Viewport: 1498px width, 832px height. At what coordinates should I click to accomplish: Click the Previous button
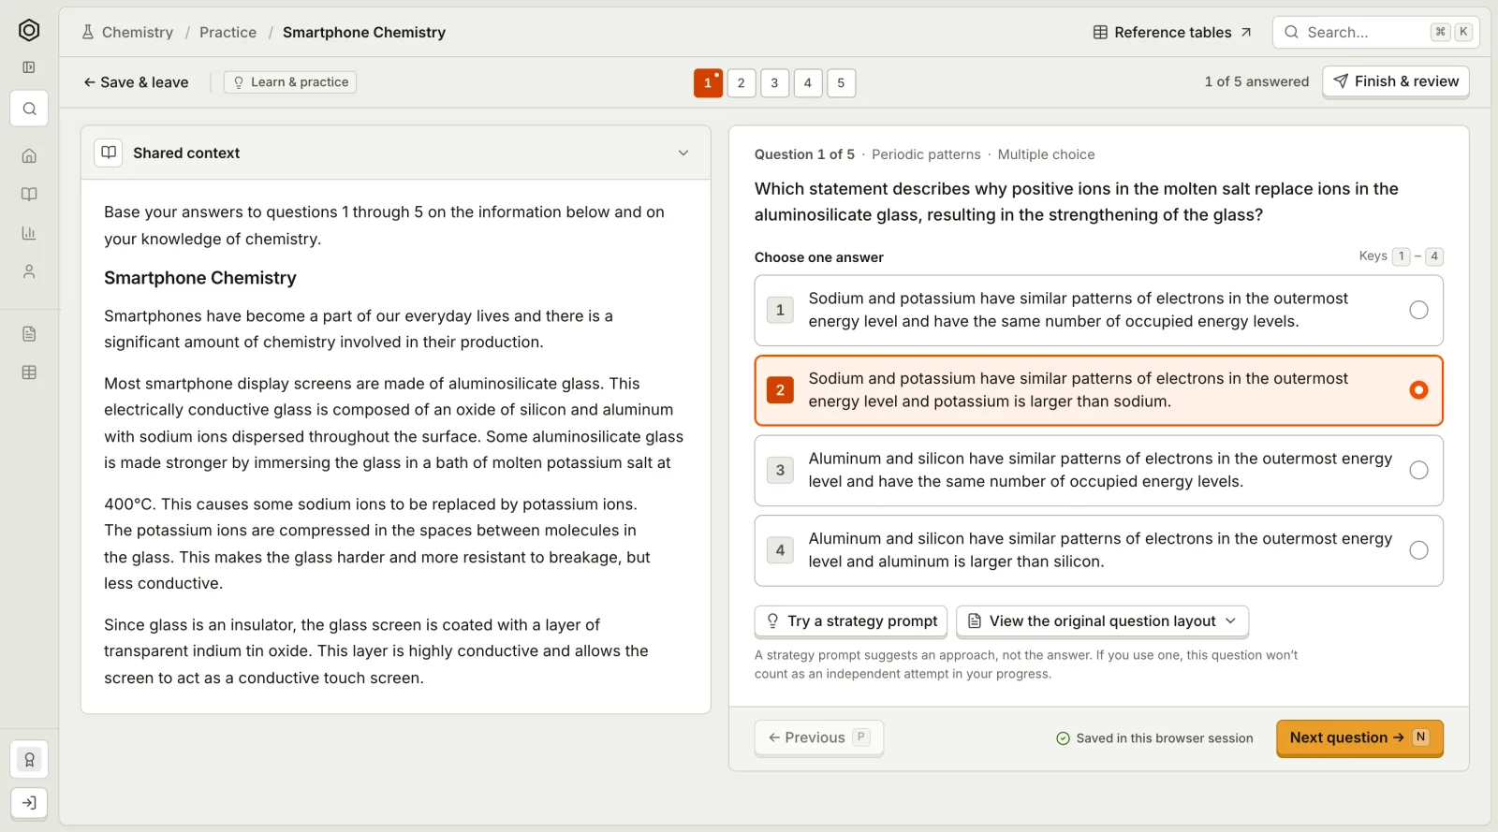[818, 737]
